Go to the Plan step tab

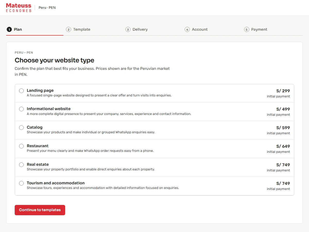(x=35, y=29)
